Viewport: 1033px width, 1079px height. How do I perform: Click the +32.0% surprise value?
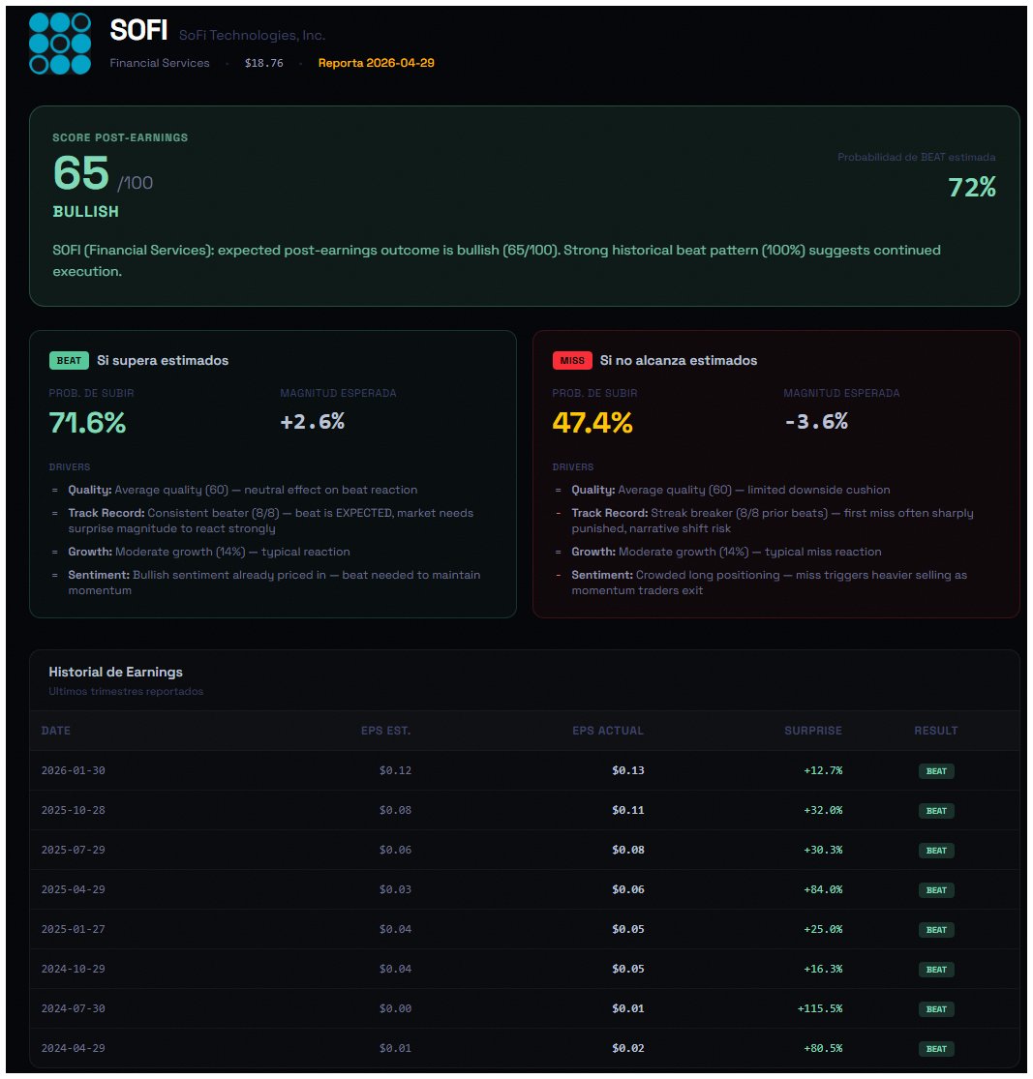823,811
